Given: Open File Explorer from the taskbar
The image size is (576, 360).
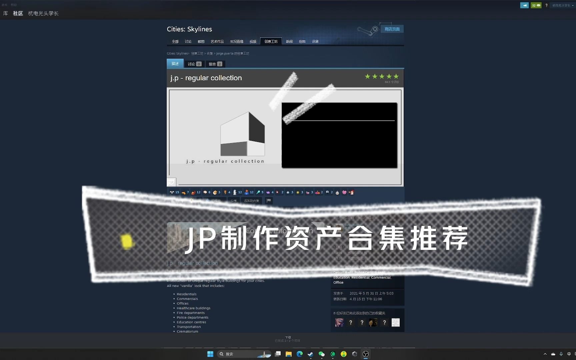Looking at the screenshot, I should click(x=289, y=354).
